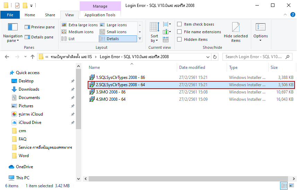This screenshot has height=190, width=297.
Task: Open Desktop in navigation pane
Action: point(23,81)
